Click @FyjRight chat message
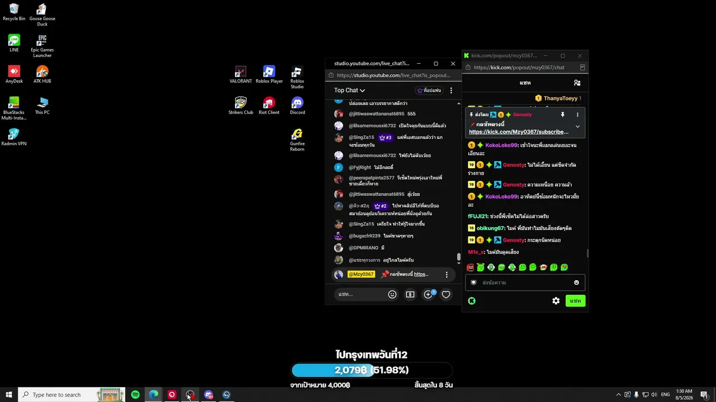 (x=395, y=167)
